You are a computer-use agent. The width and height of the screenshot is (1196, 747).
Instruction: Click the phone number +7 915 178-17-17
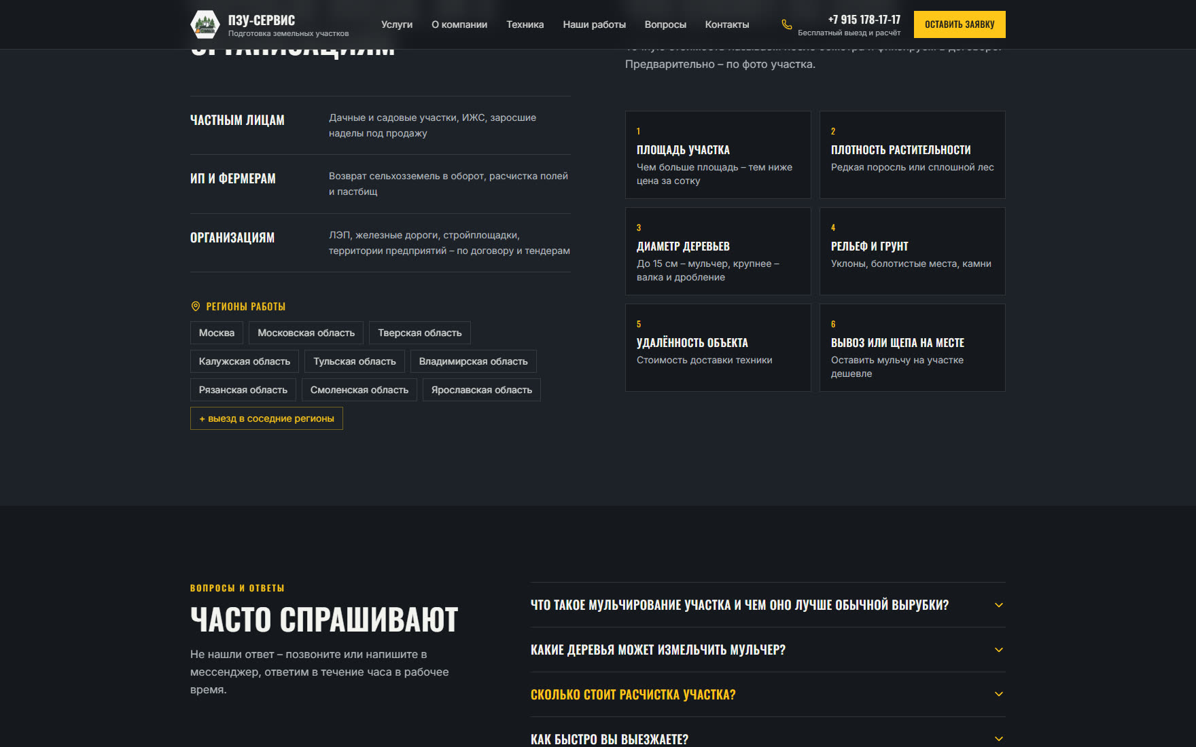[864, 20]
